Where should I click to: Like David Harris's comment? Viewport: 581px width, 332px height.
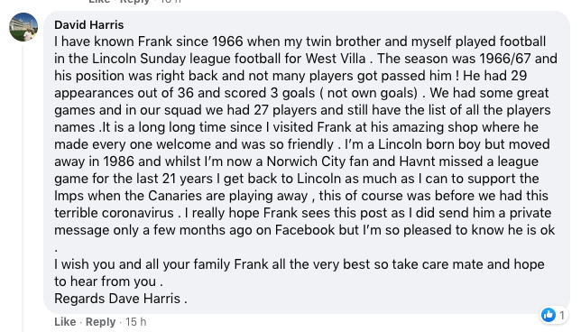click(x=65, y=321)
